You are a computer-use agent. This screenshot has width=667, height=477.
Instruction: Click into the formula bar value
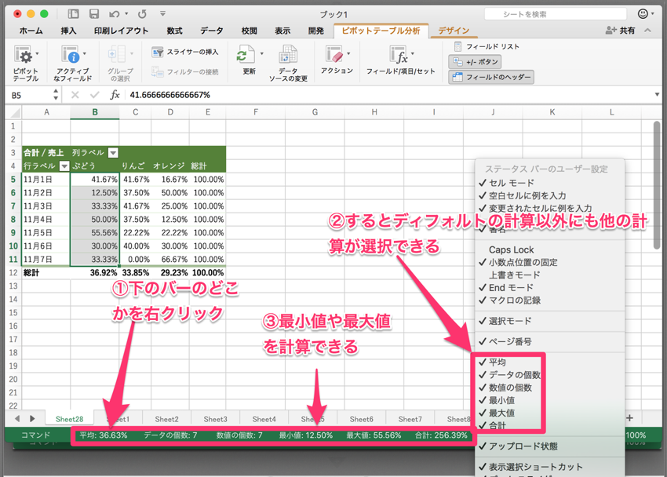170,95
